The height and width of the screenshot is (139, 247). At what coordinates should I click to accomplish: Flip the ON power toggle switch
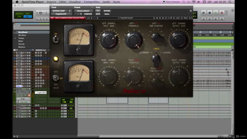pyautogui.click(x=56, y=39)
